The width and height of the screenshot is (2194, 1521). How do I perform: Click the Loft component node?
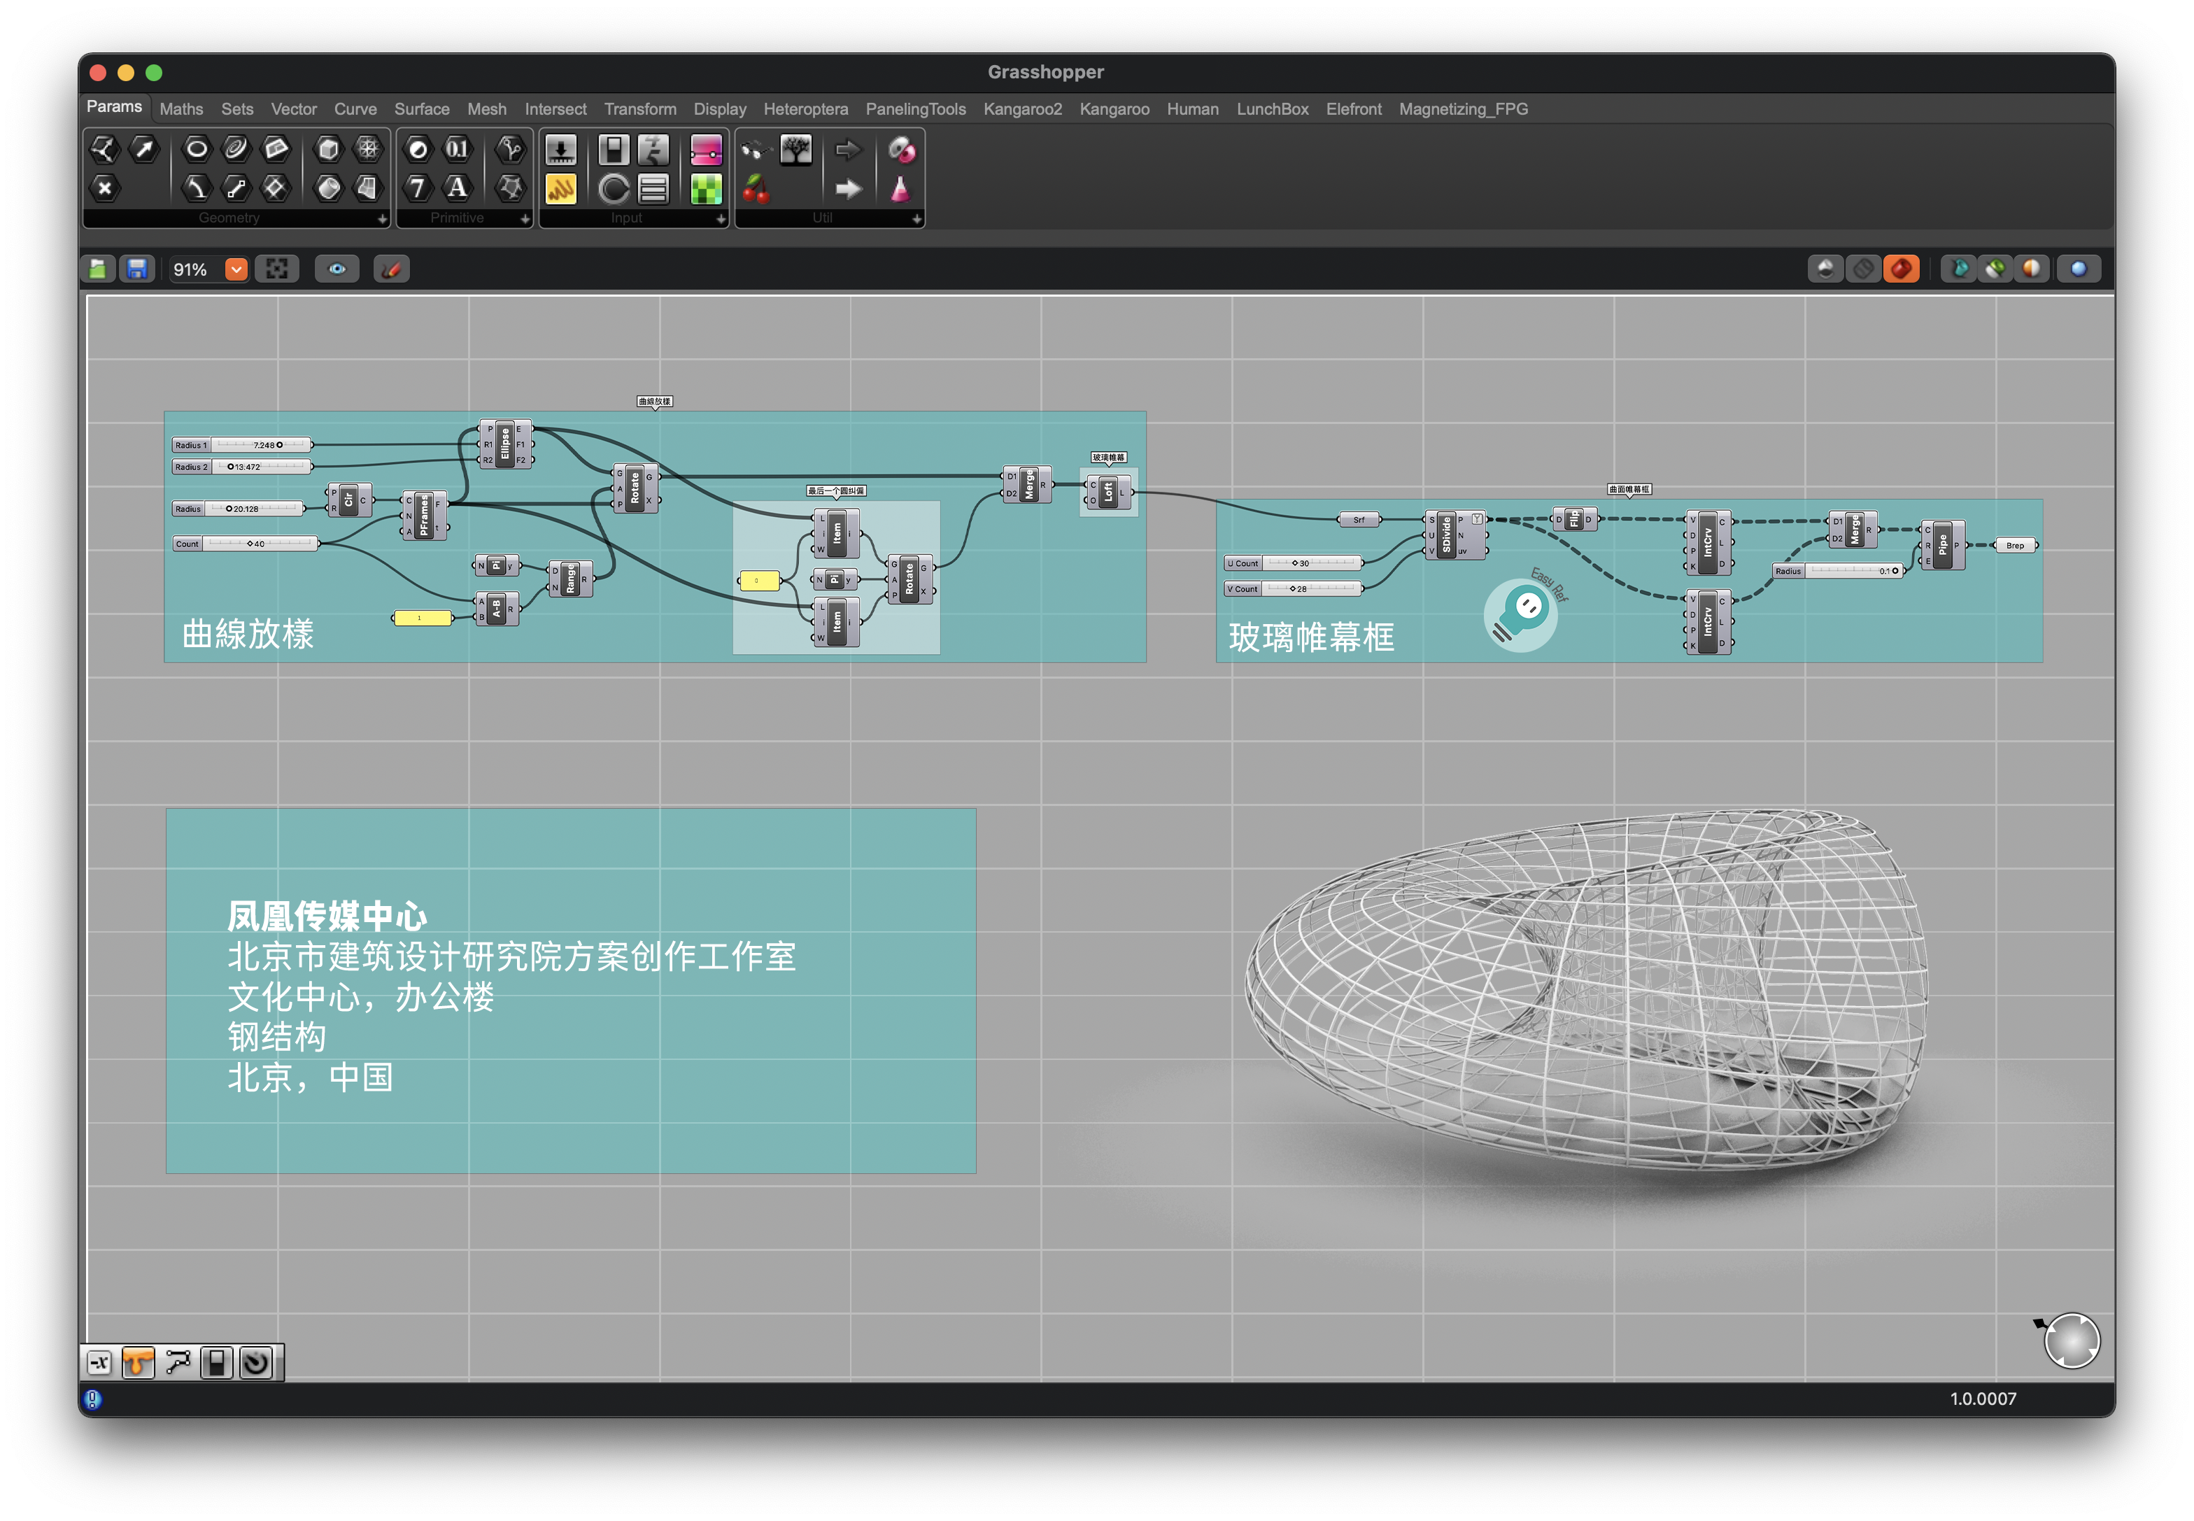tap(1107, 493)
